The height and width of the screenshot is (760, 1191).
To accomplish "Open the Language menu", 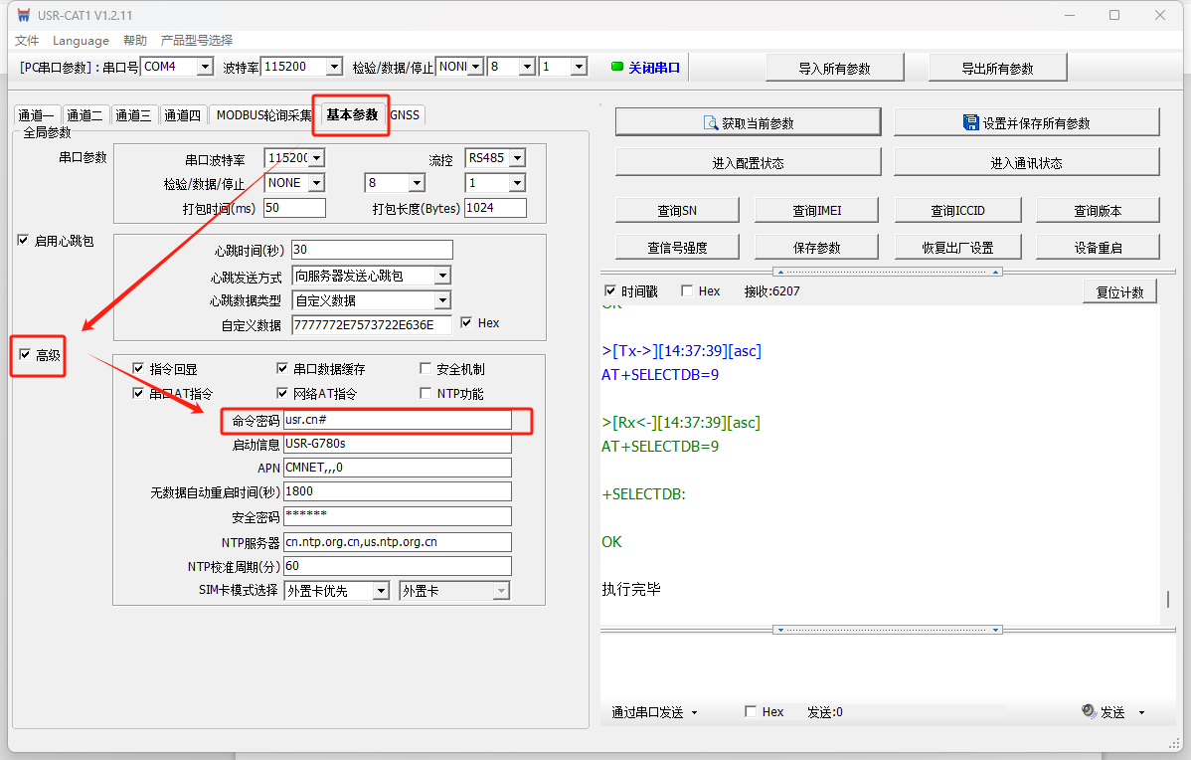I will tap(81, 41).
